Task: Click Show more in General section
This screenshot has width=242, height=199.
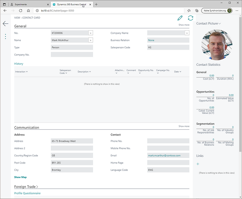Action: [x=184, y=25]
